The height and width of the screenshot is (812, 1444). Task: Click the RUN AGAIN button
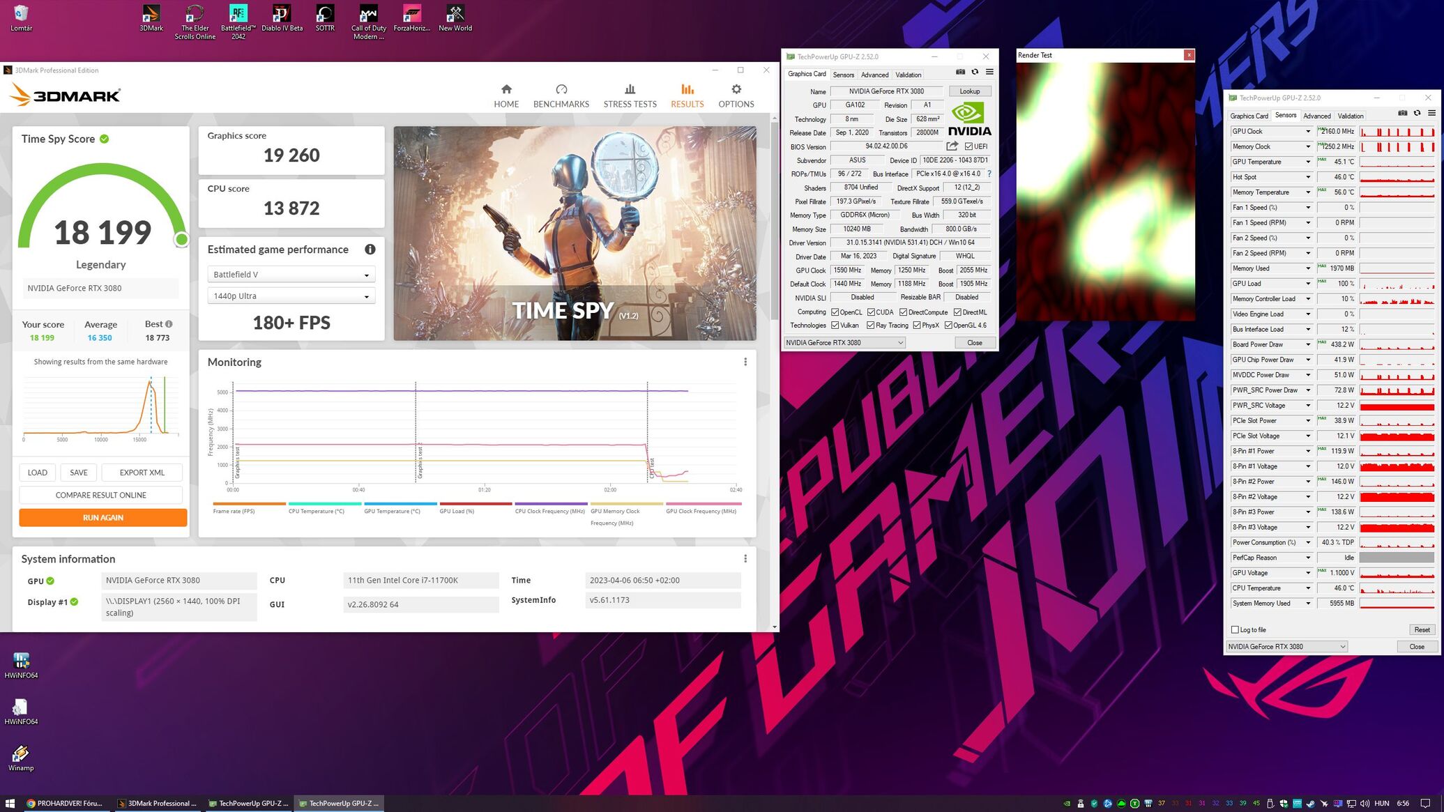[x=103, y=518]
